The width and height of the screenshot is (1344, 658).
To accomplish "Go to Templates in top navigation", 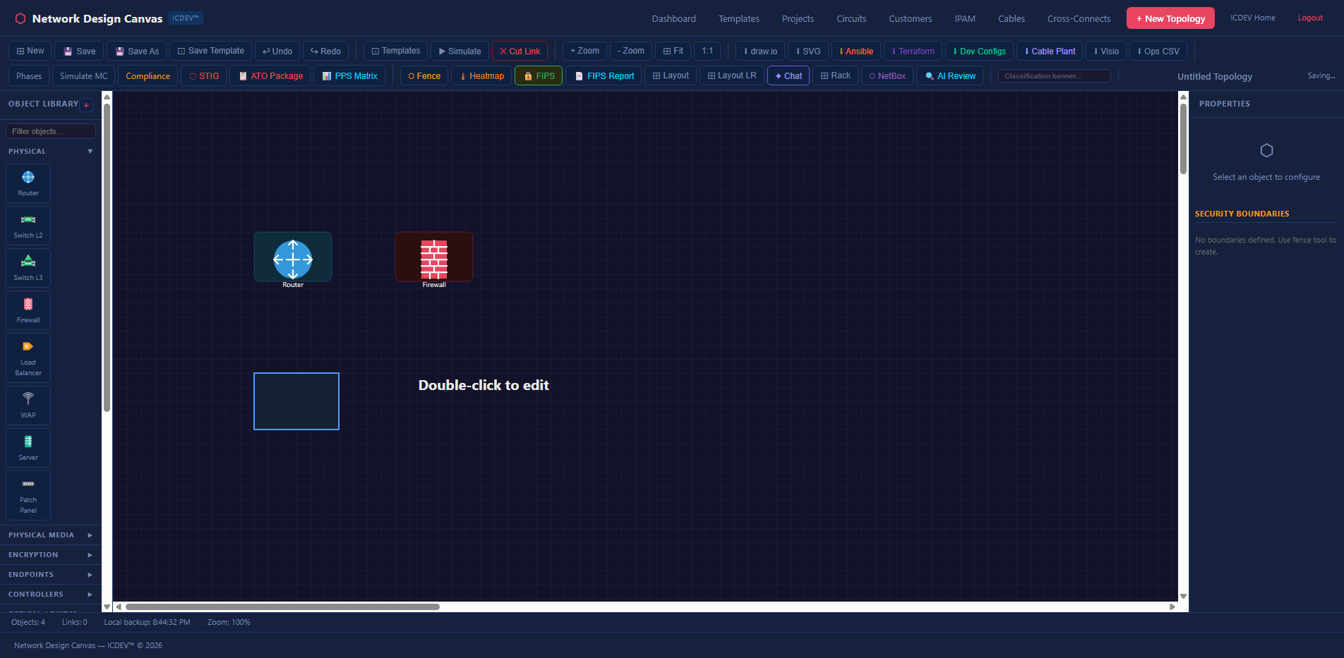I will tap(738, 19).
